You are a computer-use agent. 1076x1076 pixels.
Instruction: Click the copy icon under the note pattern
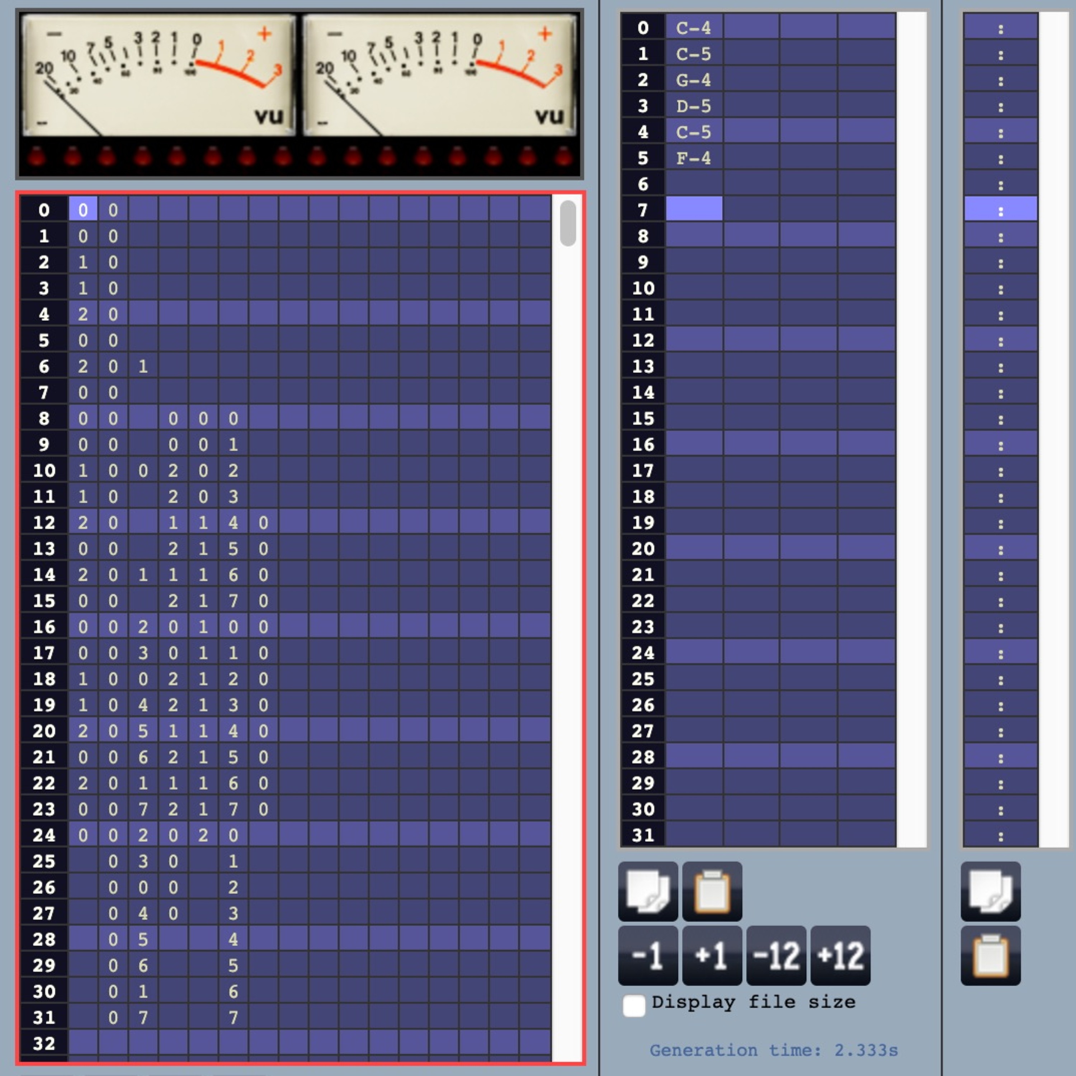click(648, 891)
